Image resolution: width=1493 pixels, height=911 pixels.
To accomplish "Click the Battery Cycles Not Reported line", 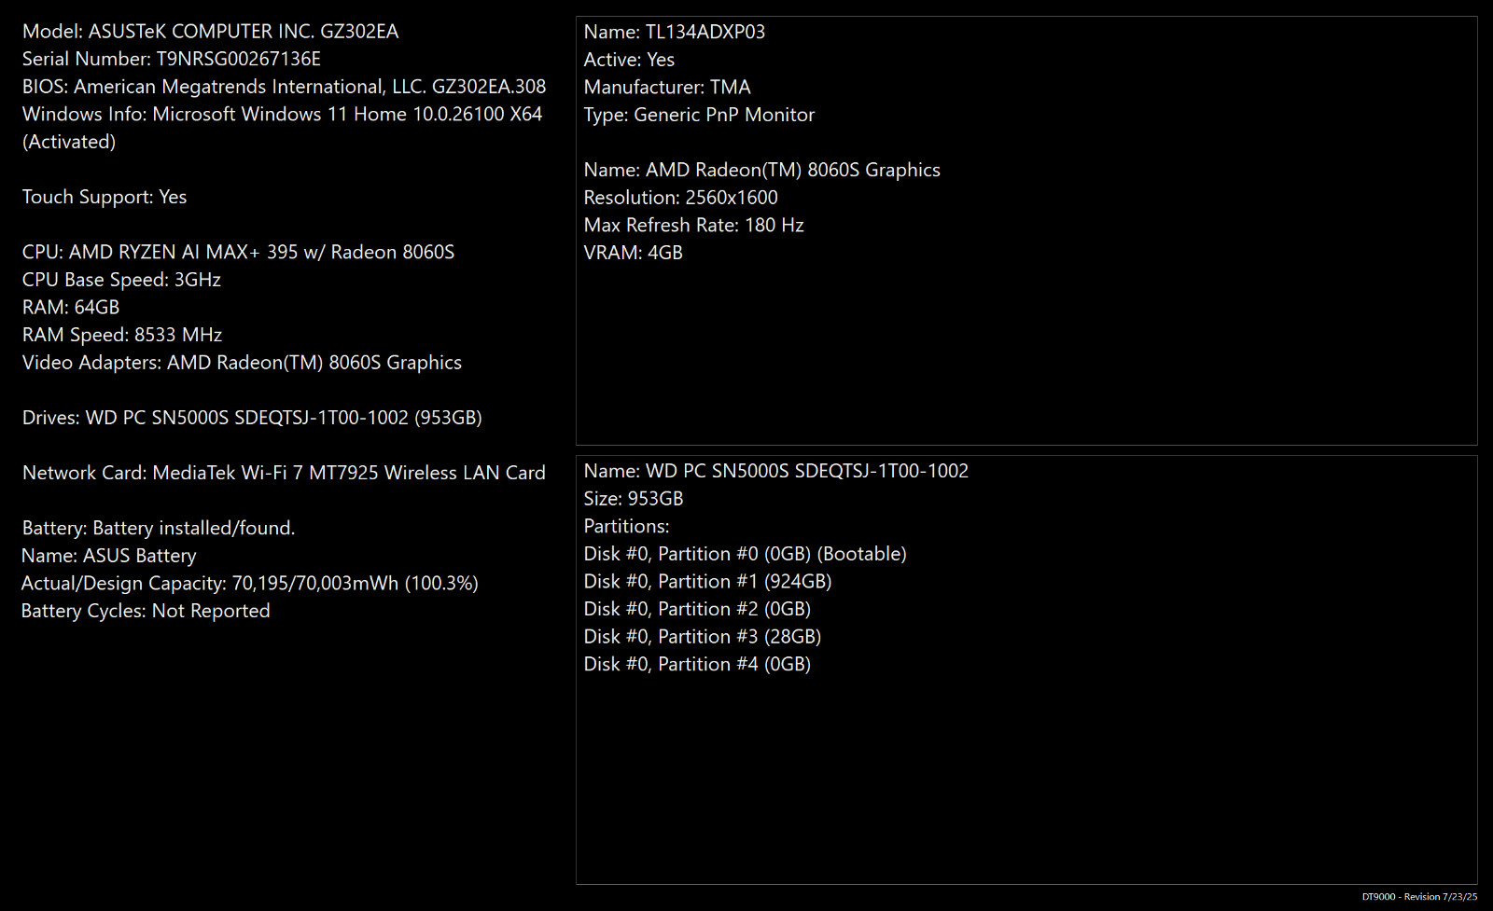I will pyautogui.click(x=146, y=611).
